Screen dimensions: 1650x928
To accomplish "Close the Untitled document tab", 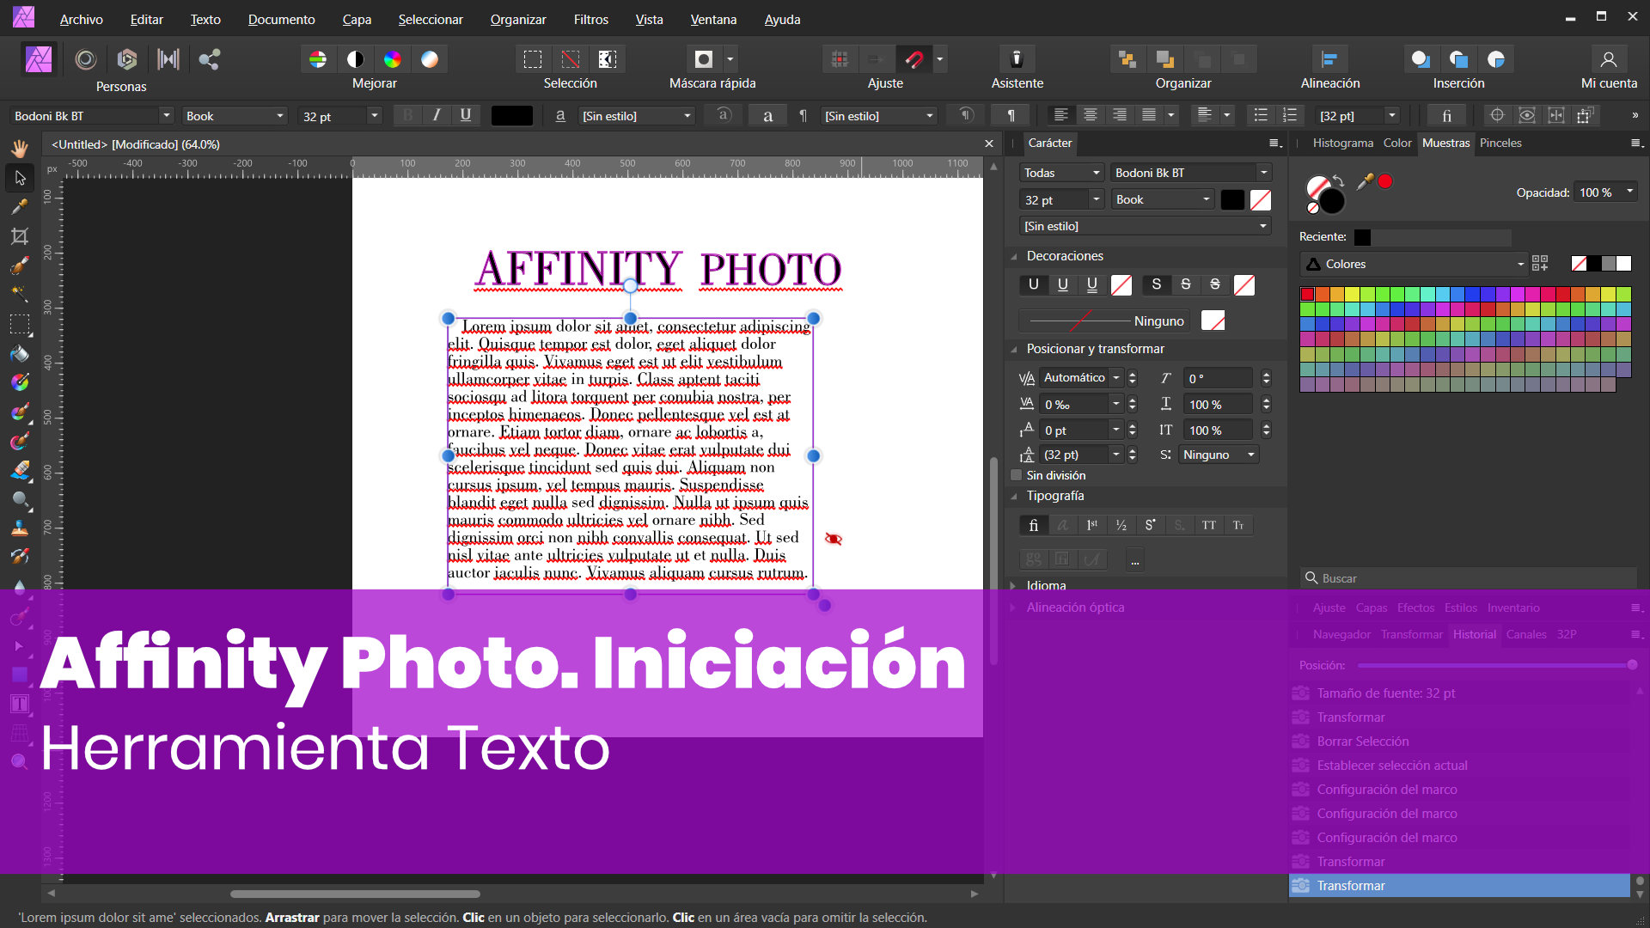I will (x=988, y=143).
